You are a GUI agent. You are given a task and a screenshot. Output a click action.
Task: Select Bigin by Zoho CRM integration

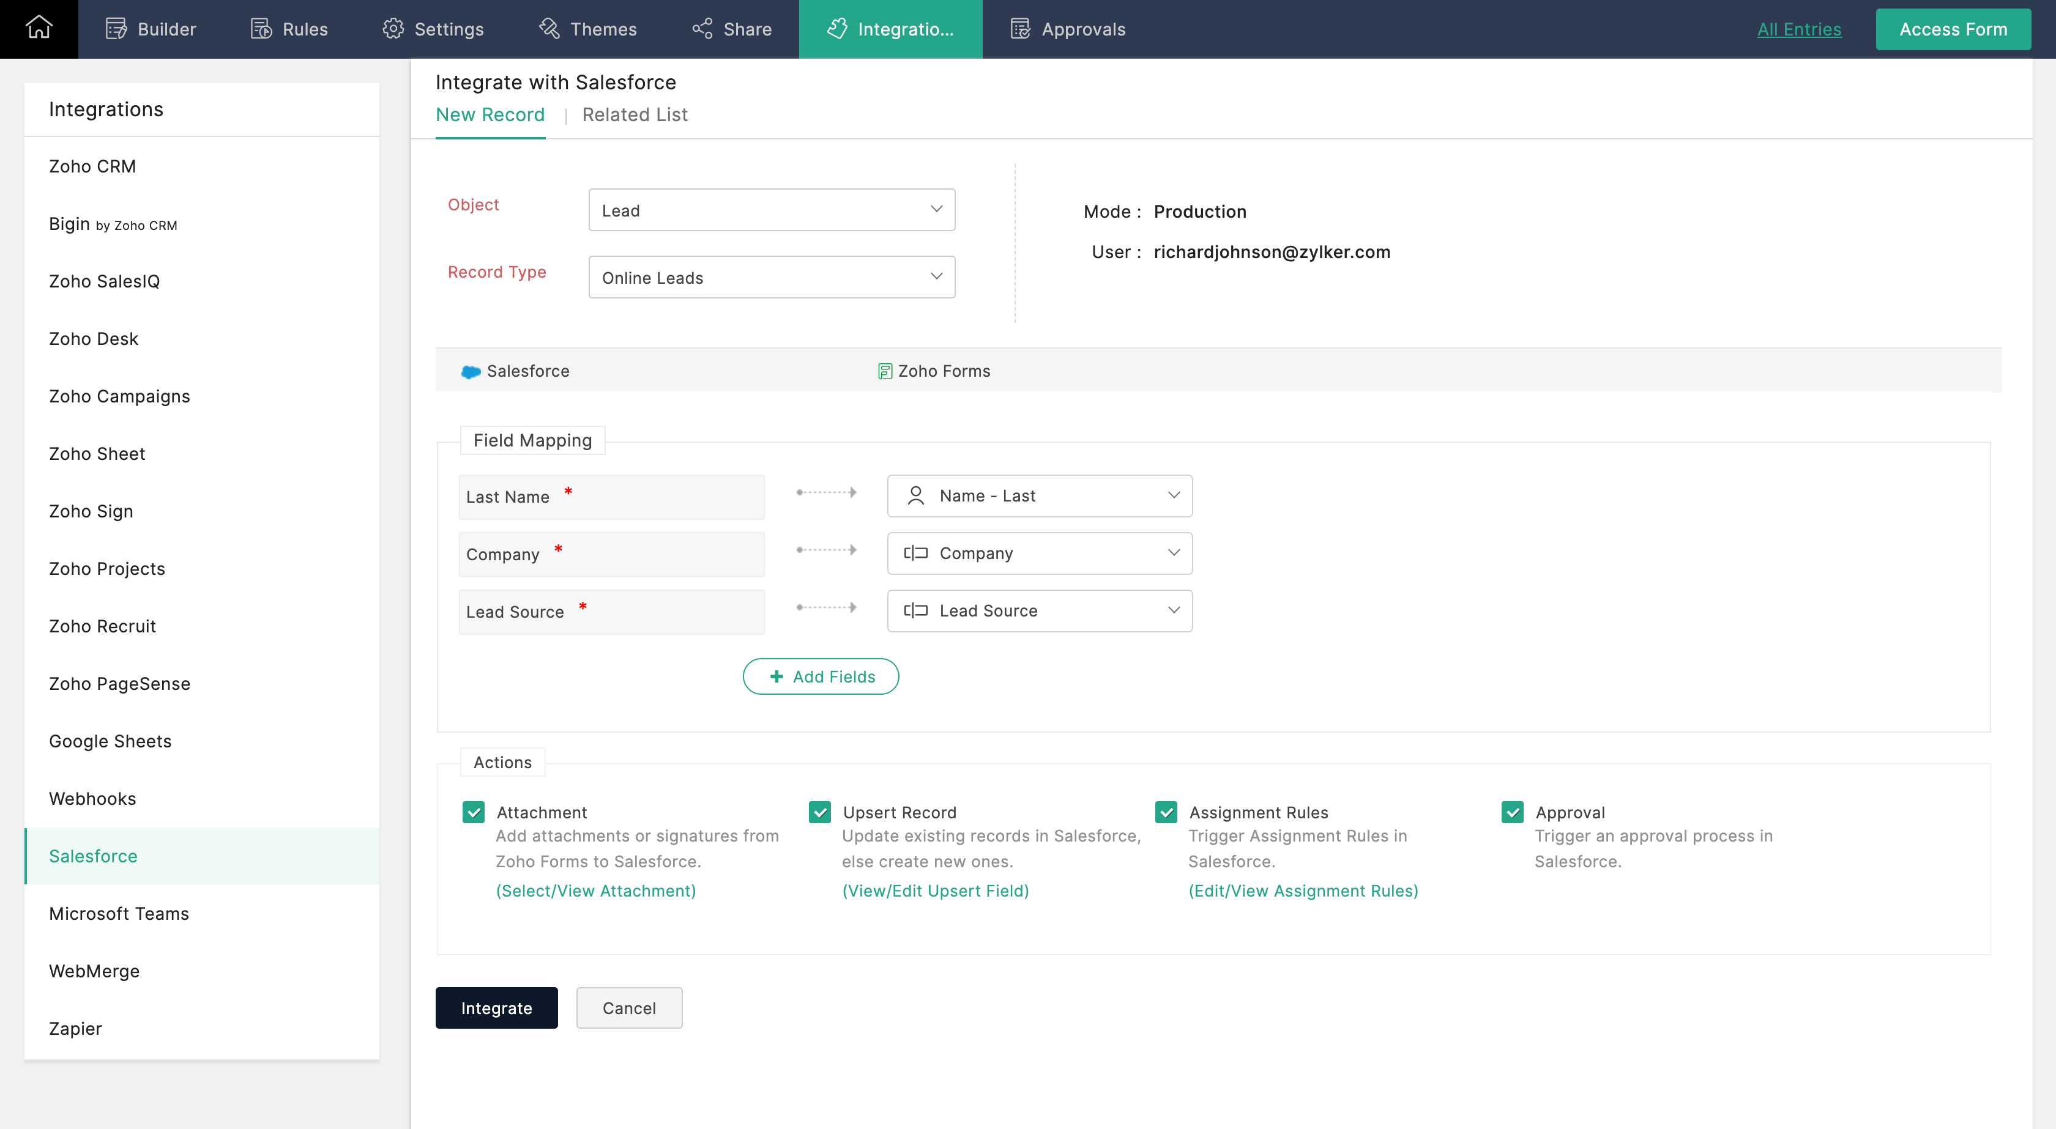click(202, 223)
